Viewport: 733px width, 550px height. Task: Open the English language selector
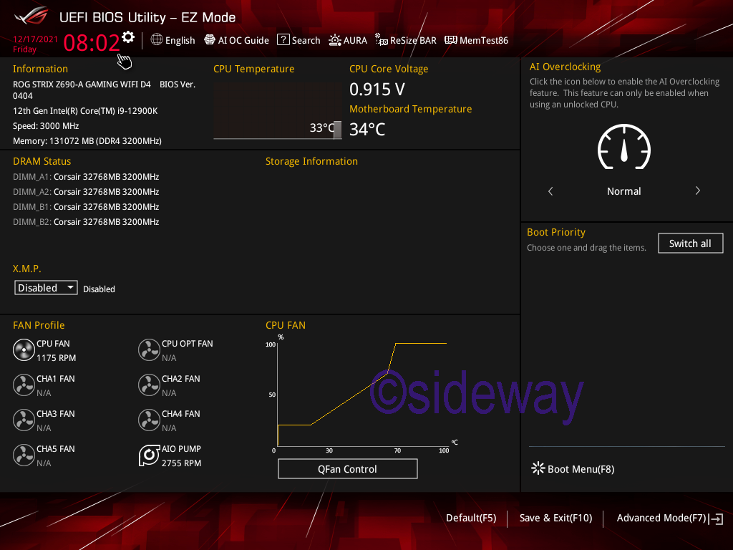click(x=173, y=41)
